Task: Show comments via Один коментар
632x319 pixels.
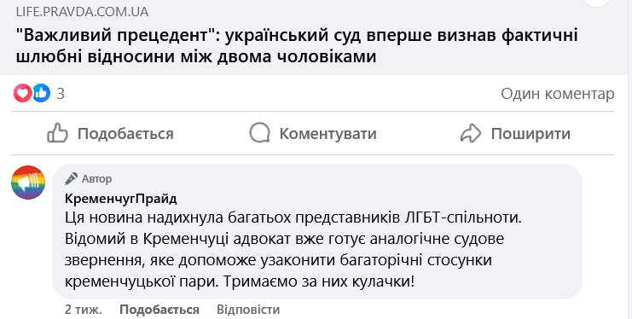Action: click(x=558, y=94)
